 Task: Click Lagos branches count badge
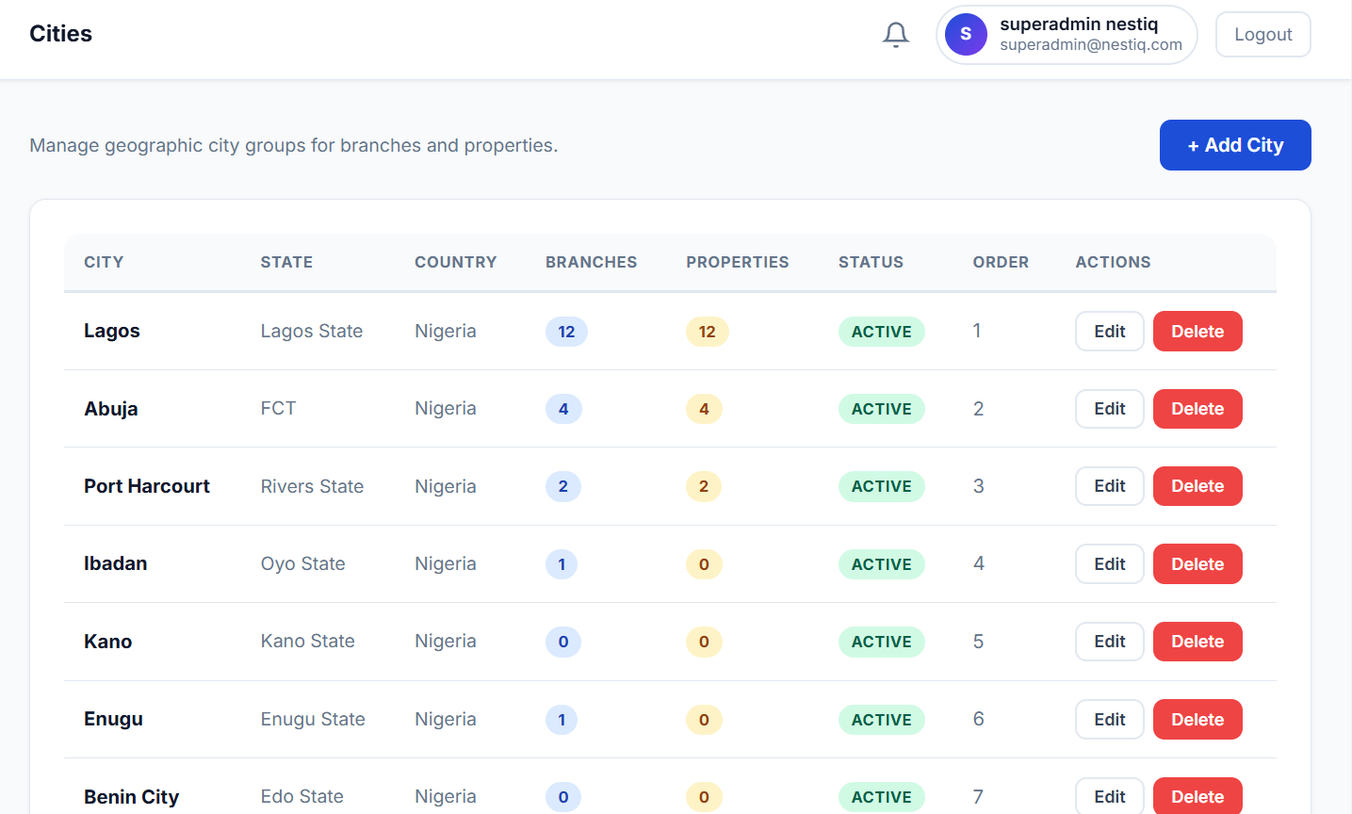click(x=566, y=332)
